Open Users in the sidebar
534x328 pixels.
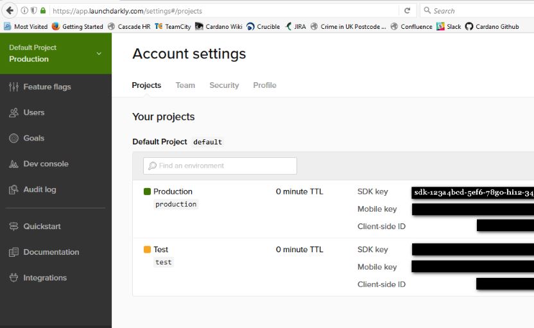(34, 112)
